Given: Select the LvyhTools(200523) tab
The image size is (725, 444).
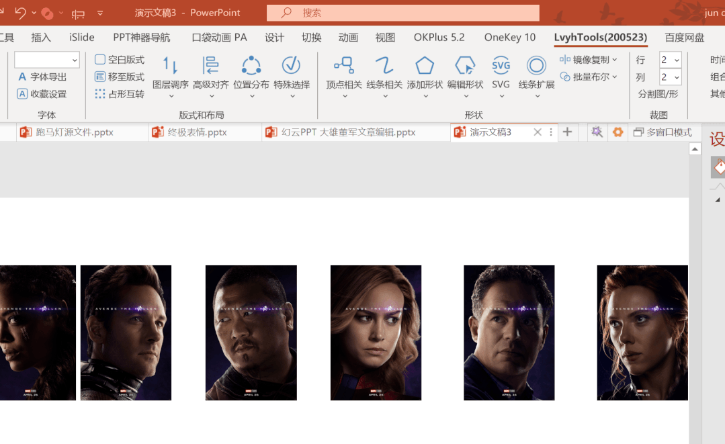Looking at the screenshot, I should click(x=601, y=38).
